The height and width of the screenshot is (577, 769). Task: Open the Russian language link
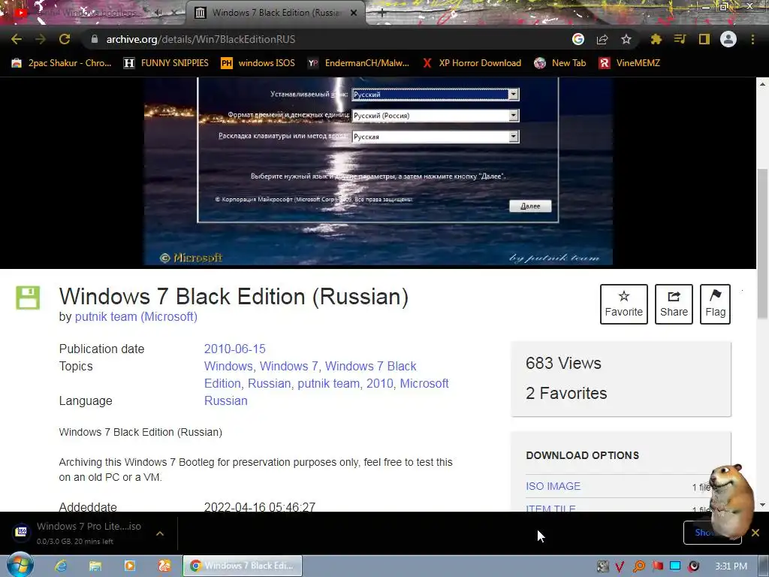pos(225,401)
